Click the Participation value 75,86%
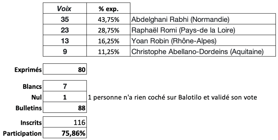The height and width of the screenshot is (140, 278). click(65, 133)
